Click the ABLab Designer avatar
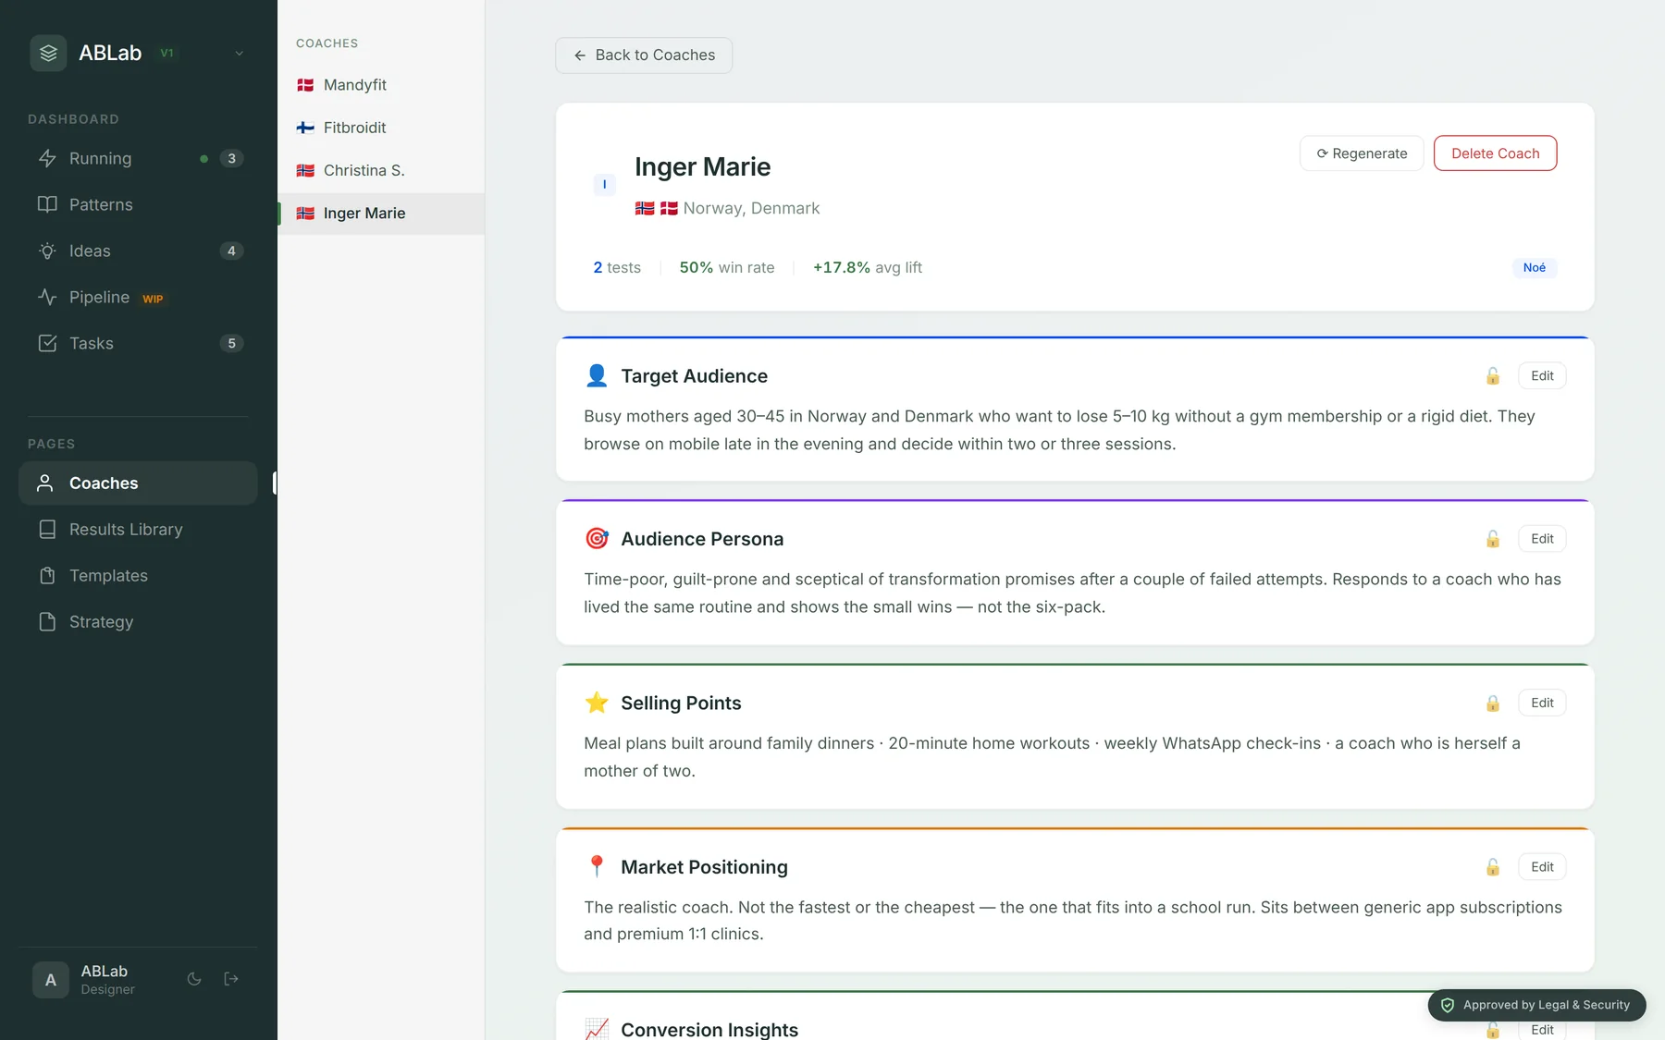This screenshot has width=1665, height=1040. tap(51, 979)
